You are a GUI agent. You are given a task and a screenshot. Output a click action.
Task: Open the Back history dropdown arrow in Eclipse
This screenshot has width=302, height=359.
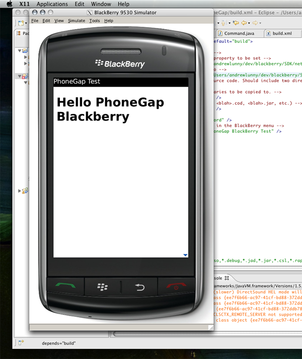click(249, 23)
